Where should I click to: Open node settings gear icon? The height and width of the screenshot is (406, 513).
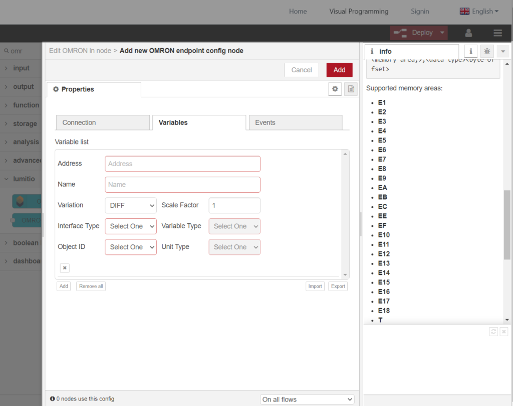click(335, 89)
